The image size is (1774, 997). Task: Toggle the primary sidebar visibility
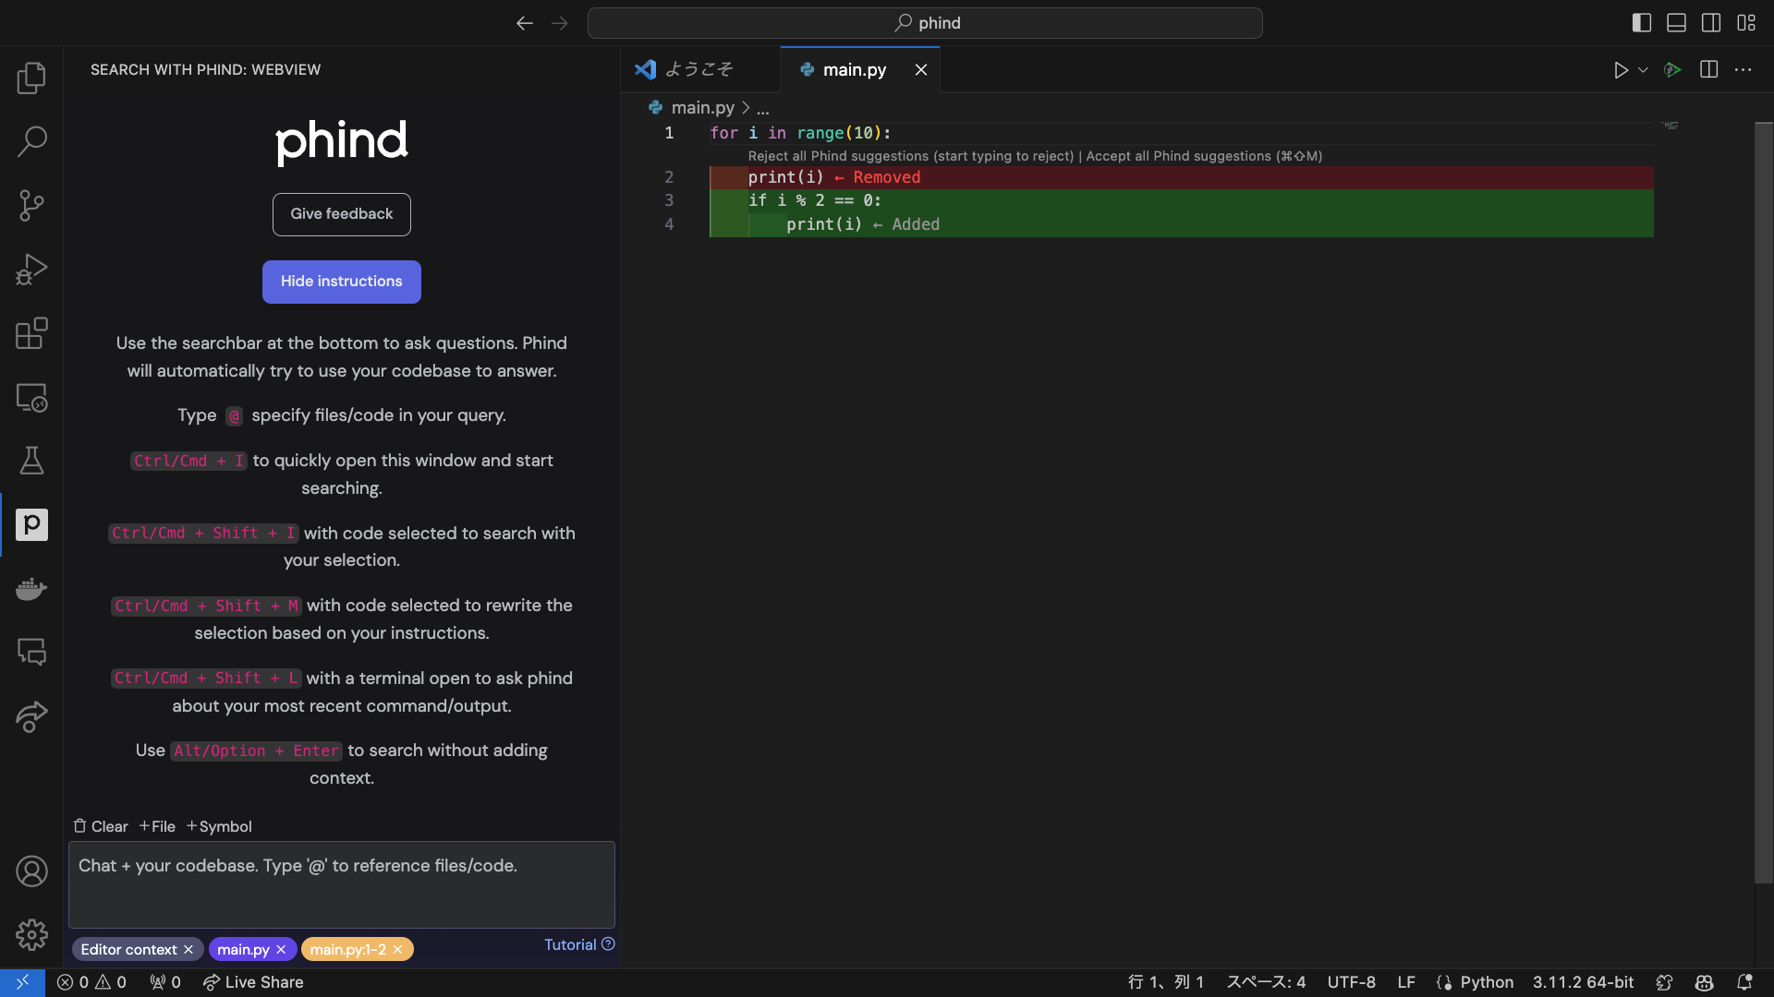click(x=1641, y=23)
